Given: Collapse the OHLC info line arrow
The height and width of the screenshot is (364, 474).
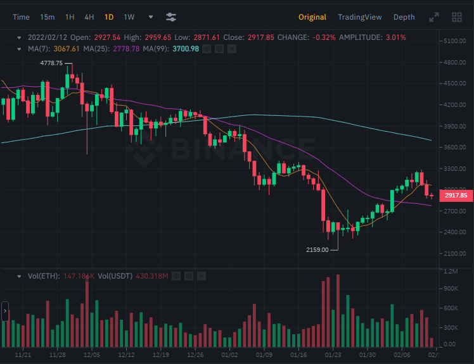Looking at the screenshot, I should tap(19, 38).
